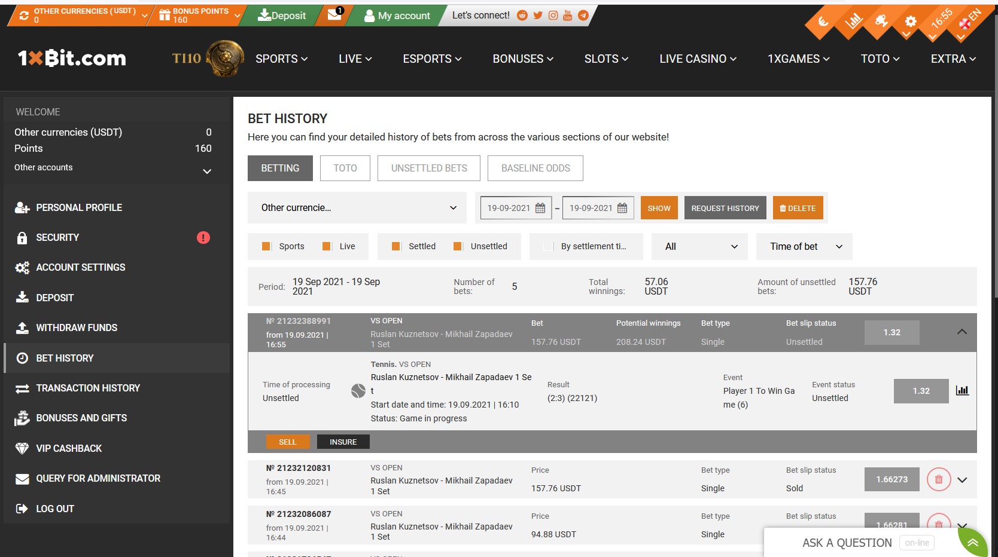This screenshot has height=557, width=998.
Task: Open the messages envelope icon
Action: click(334, 15)
